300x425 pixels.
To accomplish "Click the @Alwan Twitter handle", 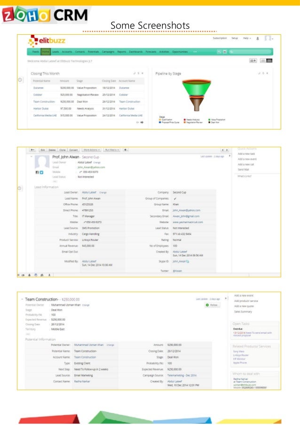I will pos(177,271).
